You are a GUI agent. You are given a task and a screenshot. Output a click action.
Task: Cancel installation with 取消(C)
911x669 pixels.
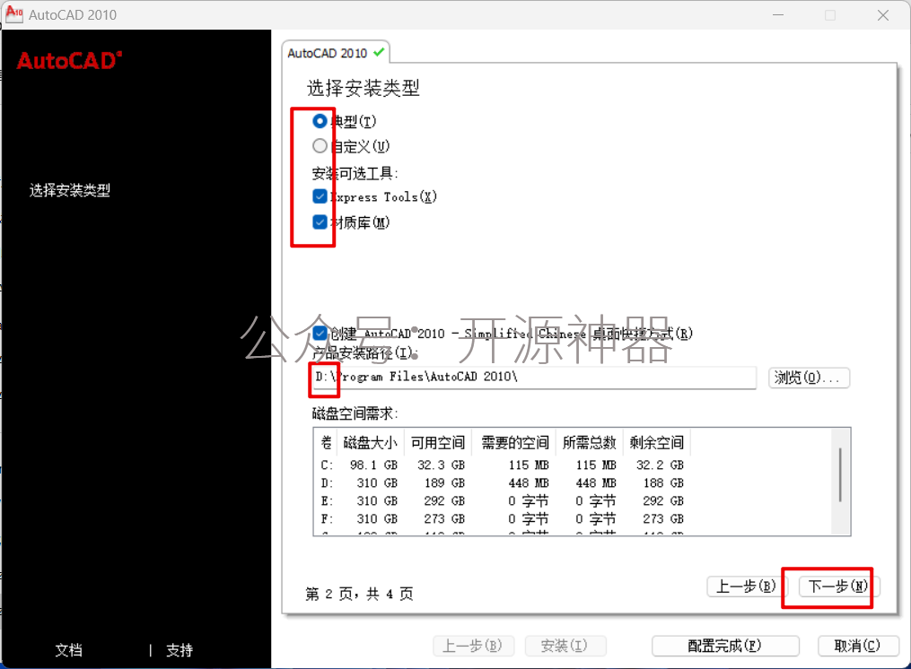tap(857, 645)
